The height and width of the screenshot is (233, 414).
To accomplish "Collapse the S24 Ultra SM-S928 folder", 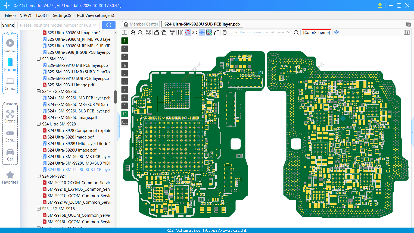I will coord(39,124).
